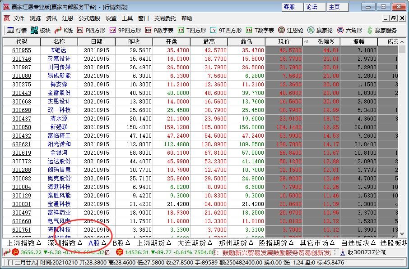Select the T数字表 tool icon
Screen dimensions: 409x269
coord(258,31)
